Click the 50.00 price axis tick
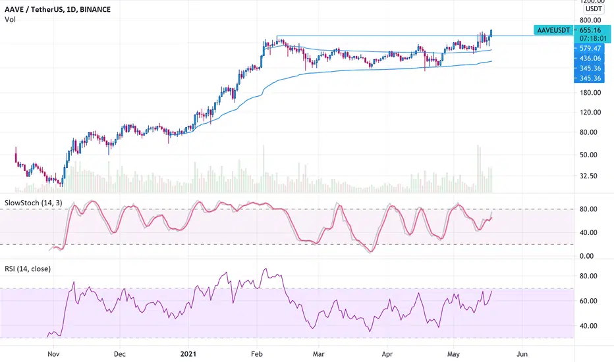The image size is (614, 362). (x=588, y=155)
